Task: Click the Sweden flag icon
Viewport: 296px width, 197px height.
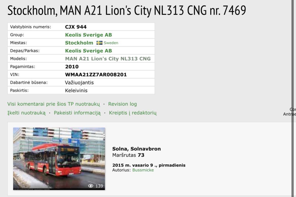Action: 99,43
